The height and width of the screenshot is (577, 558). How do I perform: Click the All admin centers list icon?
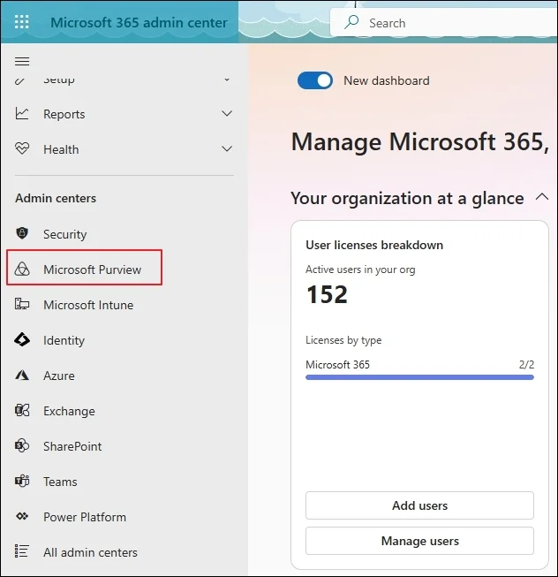pos(22,551)
